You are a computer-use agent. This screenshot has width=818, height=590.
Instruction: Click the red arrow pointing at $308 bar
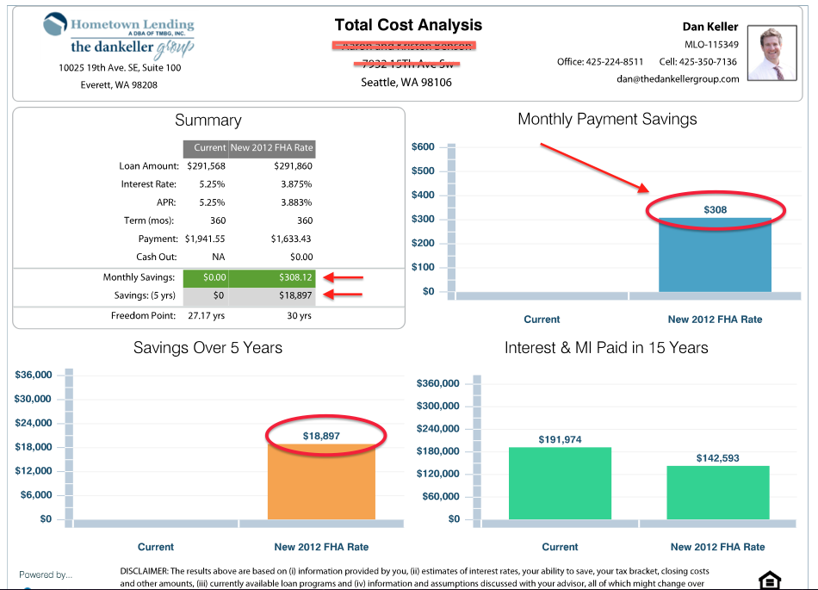tap(593, 168)
